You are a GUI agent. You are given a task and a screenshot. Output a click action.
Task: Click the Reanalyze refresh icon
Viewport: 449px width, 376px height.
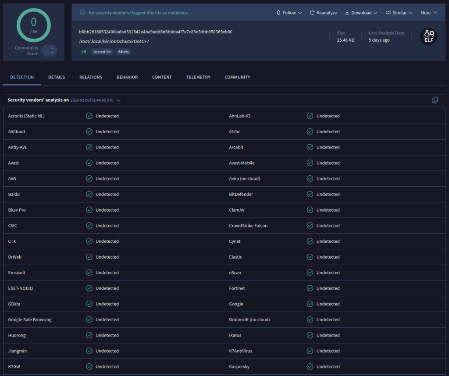(312, 13)
